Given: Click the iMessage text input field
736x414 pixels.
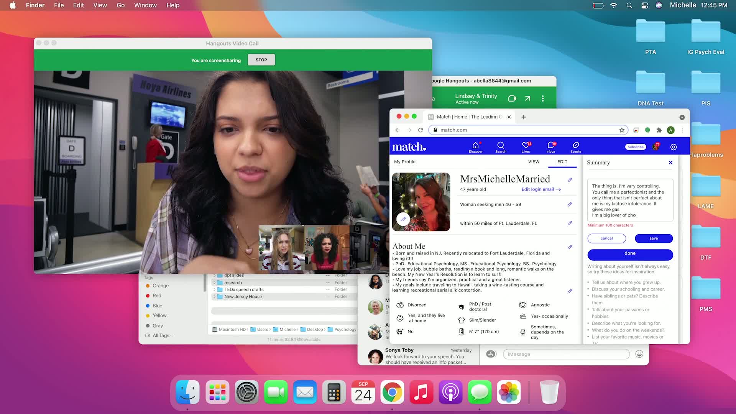Looking at the screenshot, I should click(x=566, y=354).
